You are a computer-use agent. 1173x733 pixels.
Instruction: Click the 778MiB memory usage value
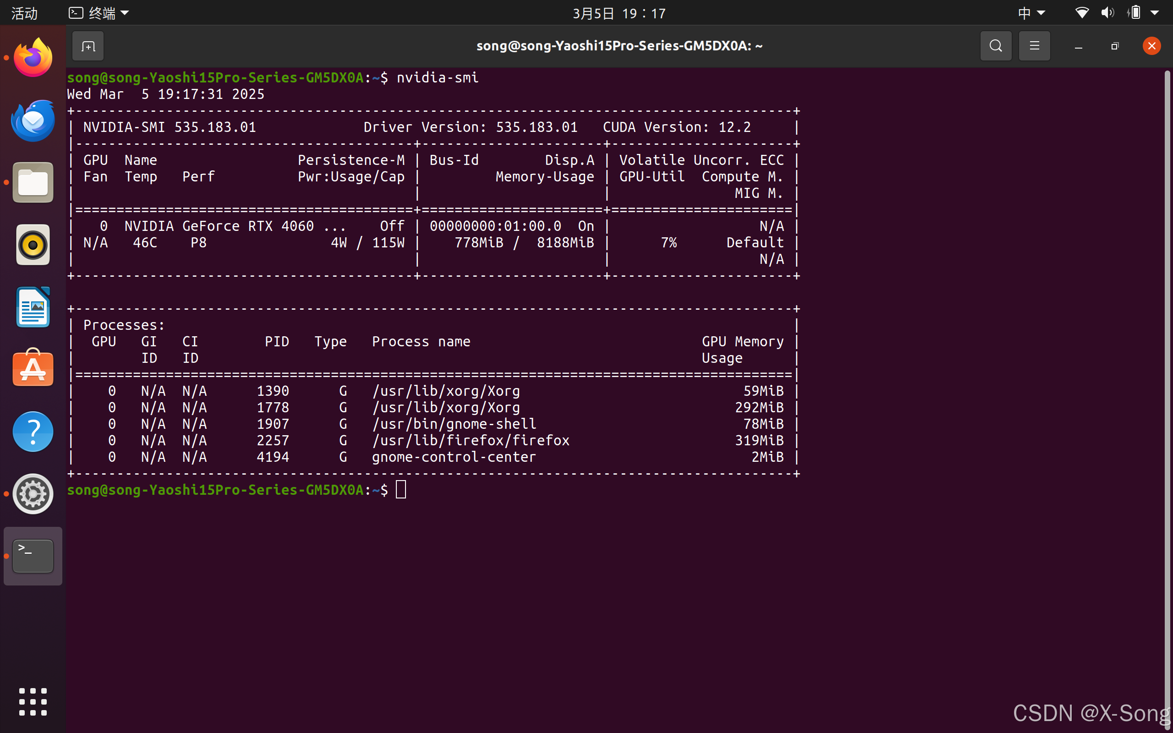pos(479,242)
